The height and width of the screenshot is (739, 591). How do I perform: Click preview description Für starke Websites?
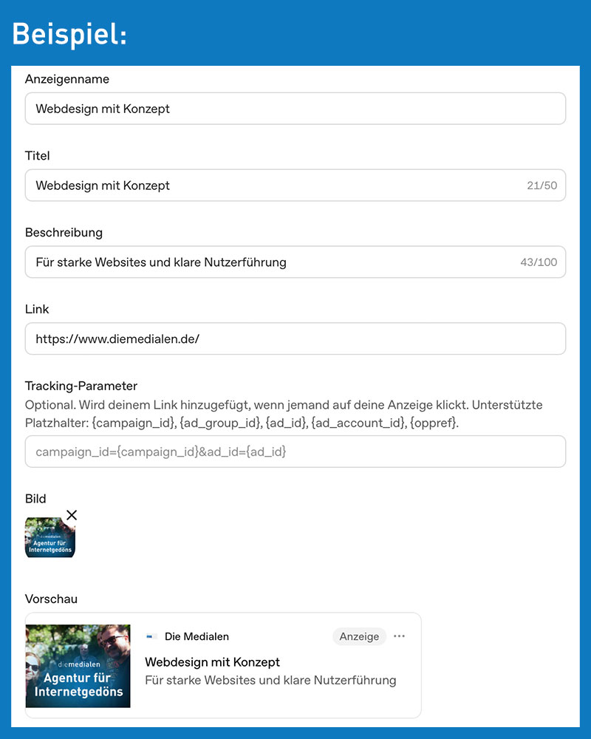[270, 680]
